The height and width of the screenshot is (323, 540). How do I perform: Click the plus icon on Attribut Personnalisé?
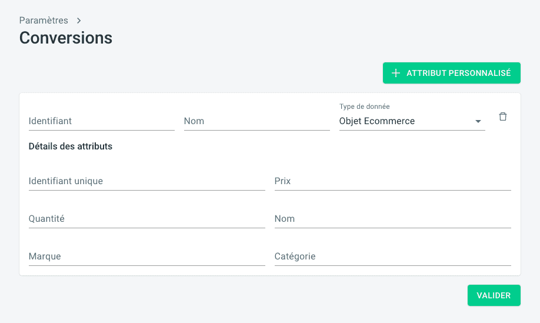tap(396, 74)
